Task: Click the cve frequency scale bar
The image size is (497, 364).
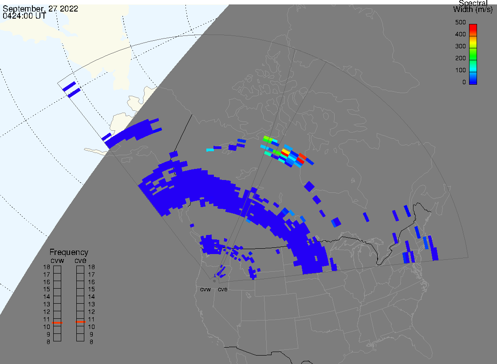Action: click(x=80, y=304)
